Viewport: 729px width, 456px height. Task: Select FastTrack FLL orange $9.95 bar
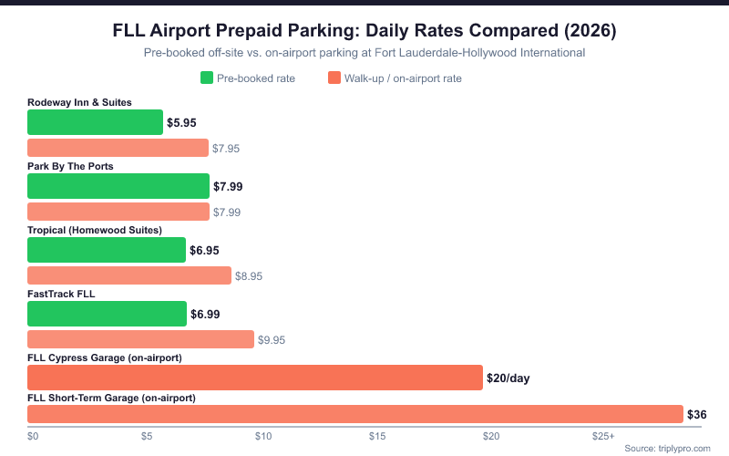tap(141, 339)
